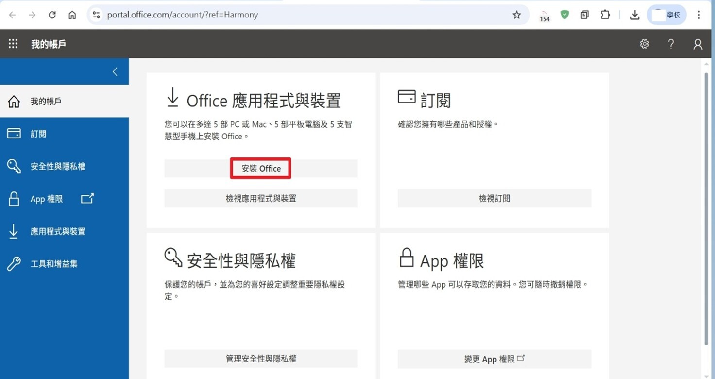Screen dimensions: 715x379
Task: Select 訂閱 in the sidebar
Action: (x=38, y=134)
